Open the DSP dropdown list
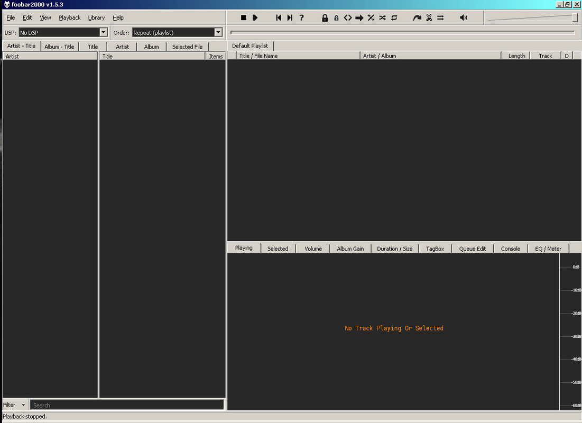The image size is (582, 423). [104, 32]
